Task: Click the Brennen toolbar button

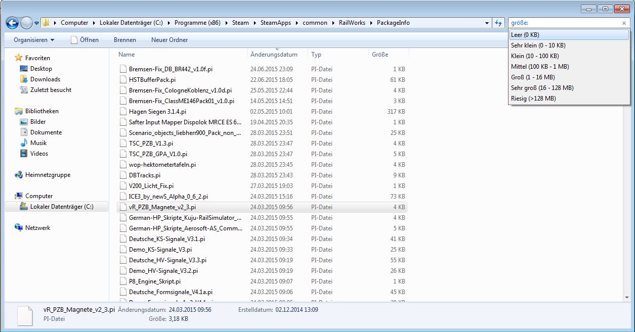Action: pos(124,40)
